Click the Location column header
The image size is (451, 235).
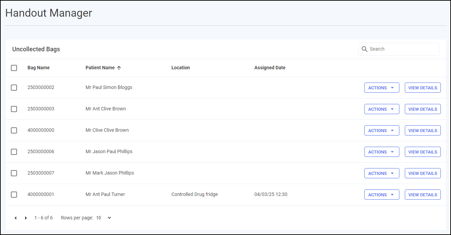coord(180,68)
